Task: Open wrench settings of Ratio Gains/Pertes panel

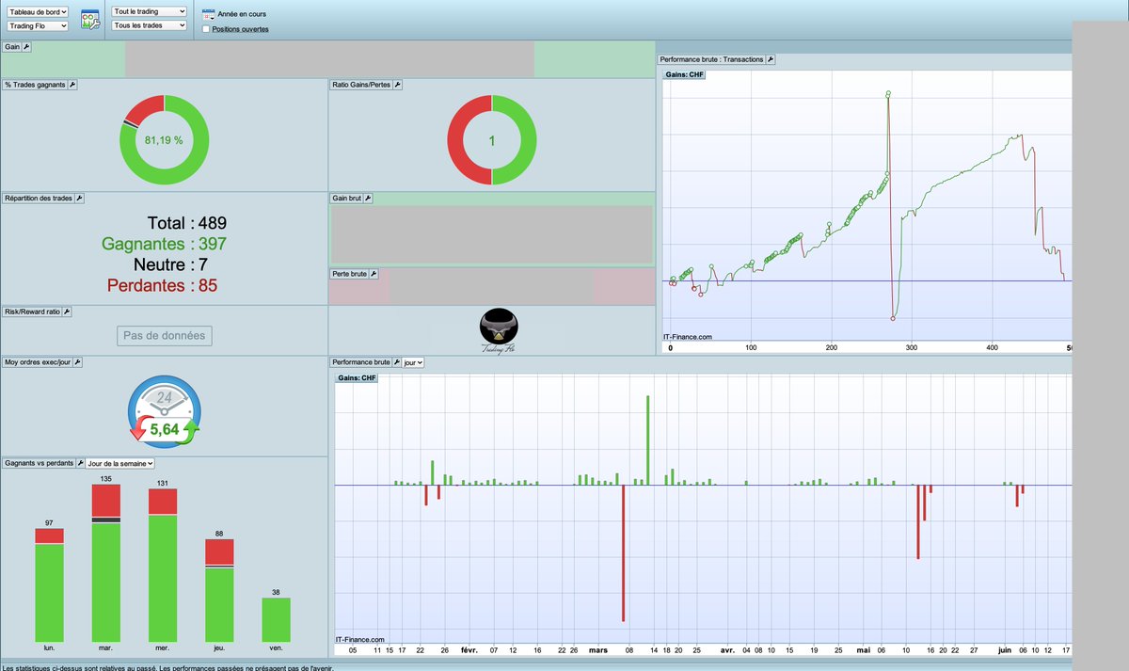Action: (397, 85)
